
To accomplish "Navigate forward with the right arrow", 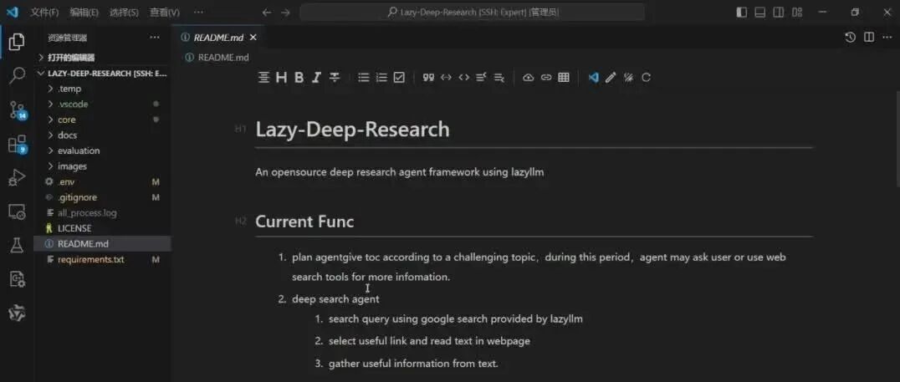I will 285,12.
